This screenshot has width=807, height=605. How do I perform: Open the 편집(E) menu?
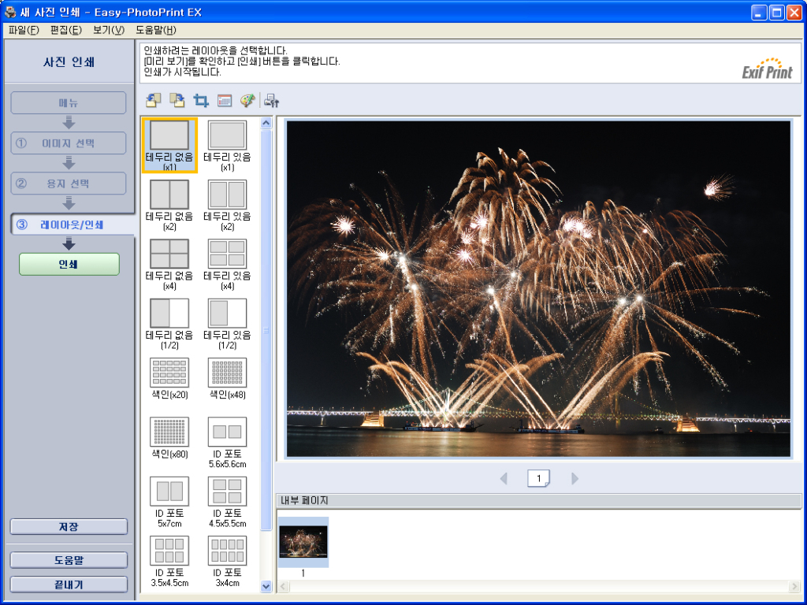click(x=66, y=30)
